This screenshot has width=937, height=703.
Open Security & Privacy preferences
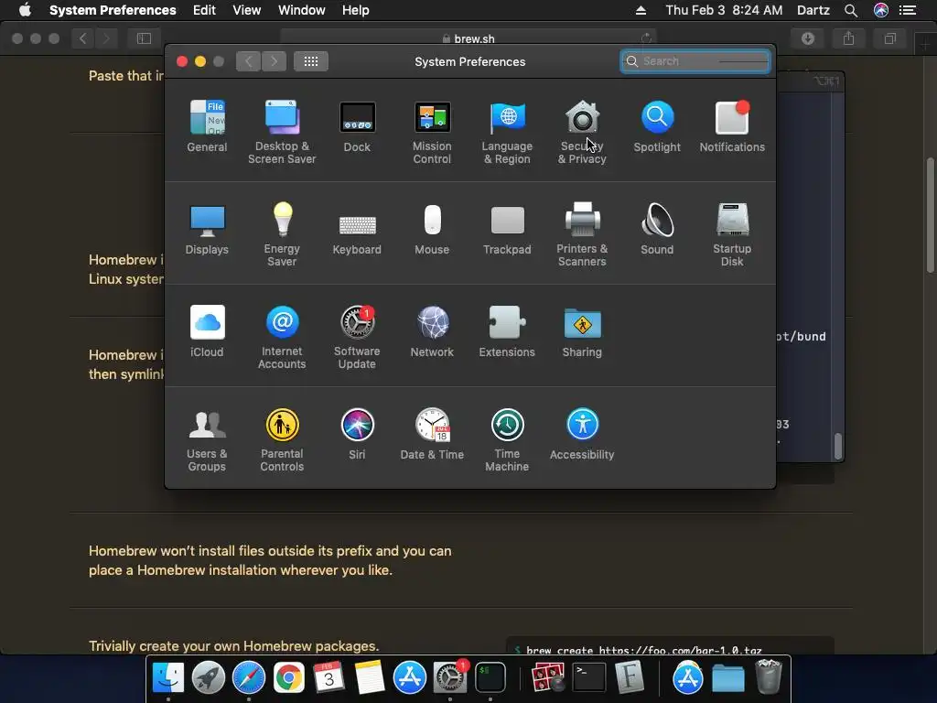tap(582, 132)
